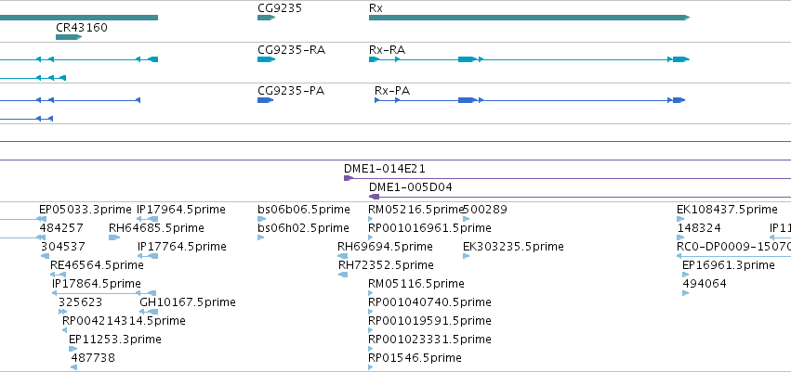
Task: Select the CR43160 gene glyph
Action: point(69,37)
